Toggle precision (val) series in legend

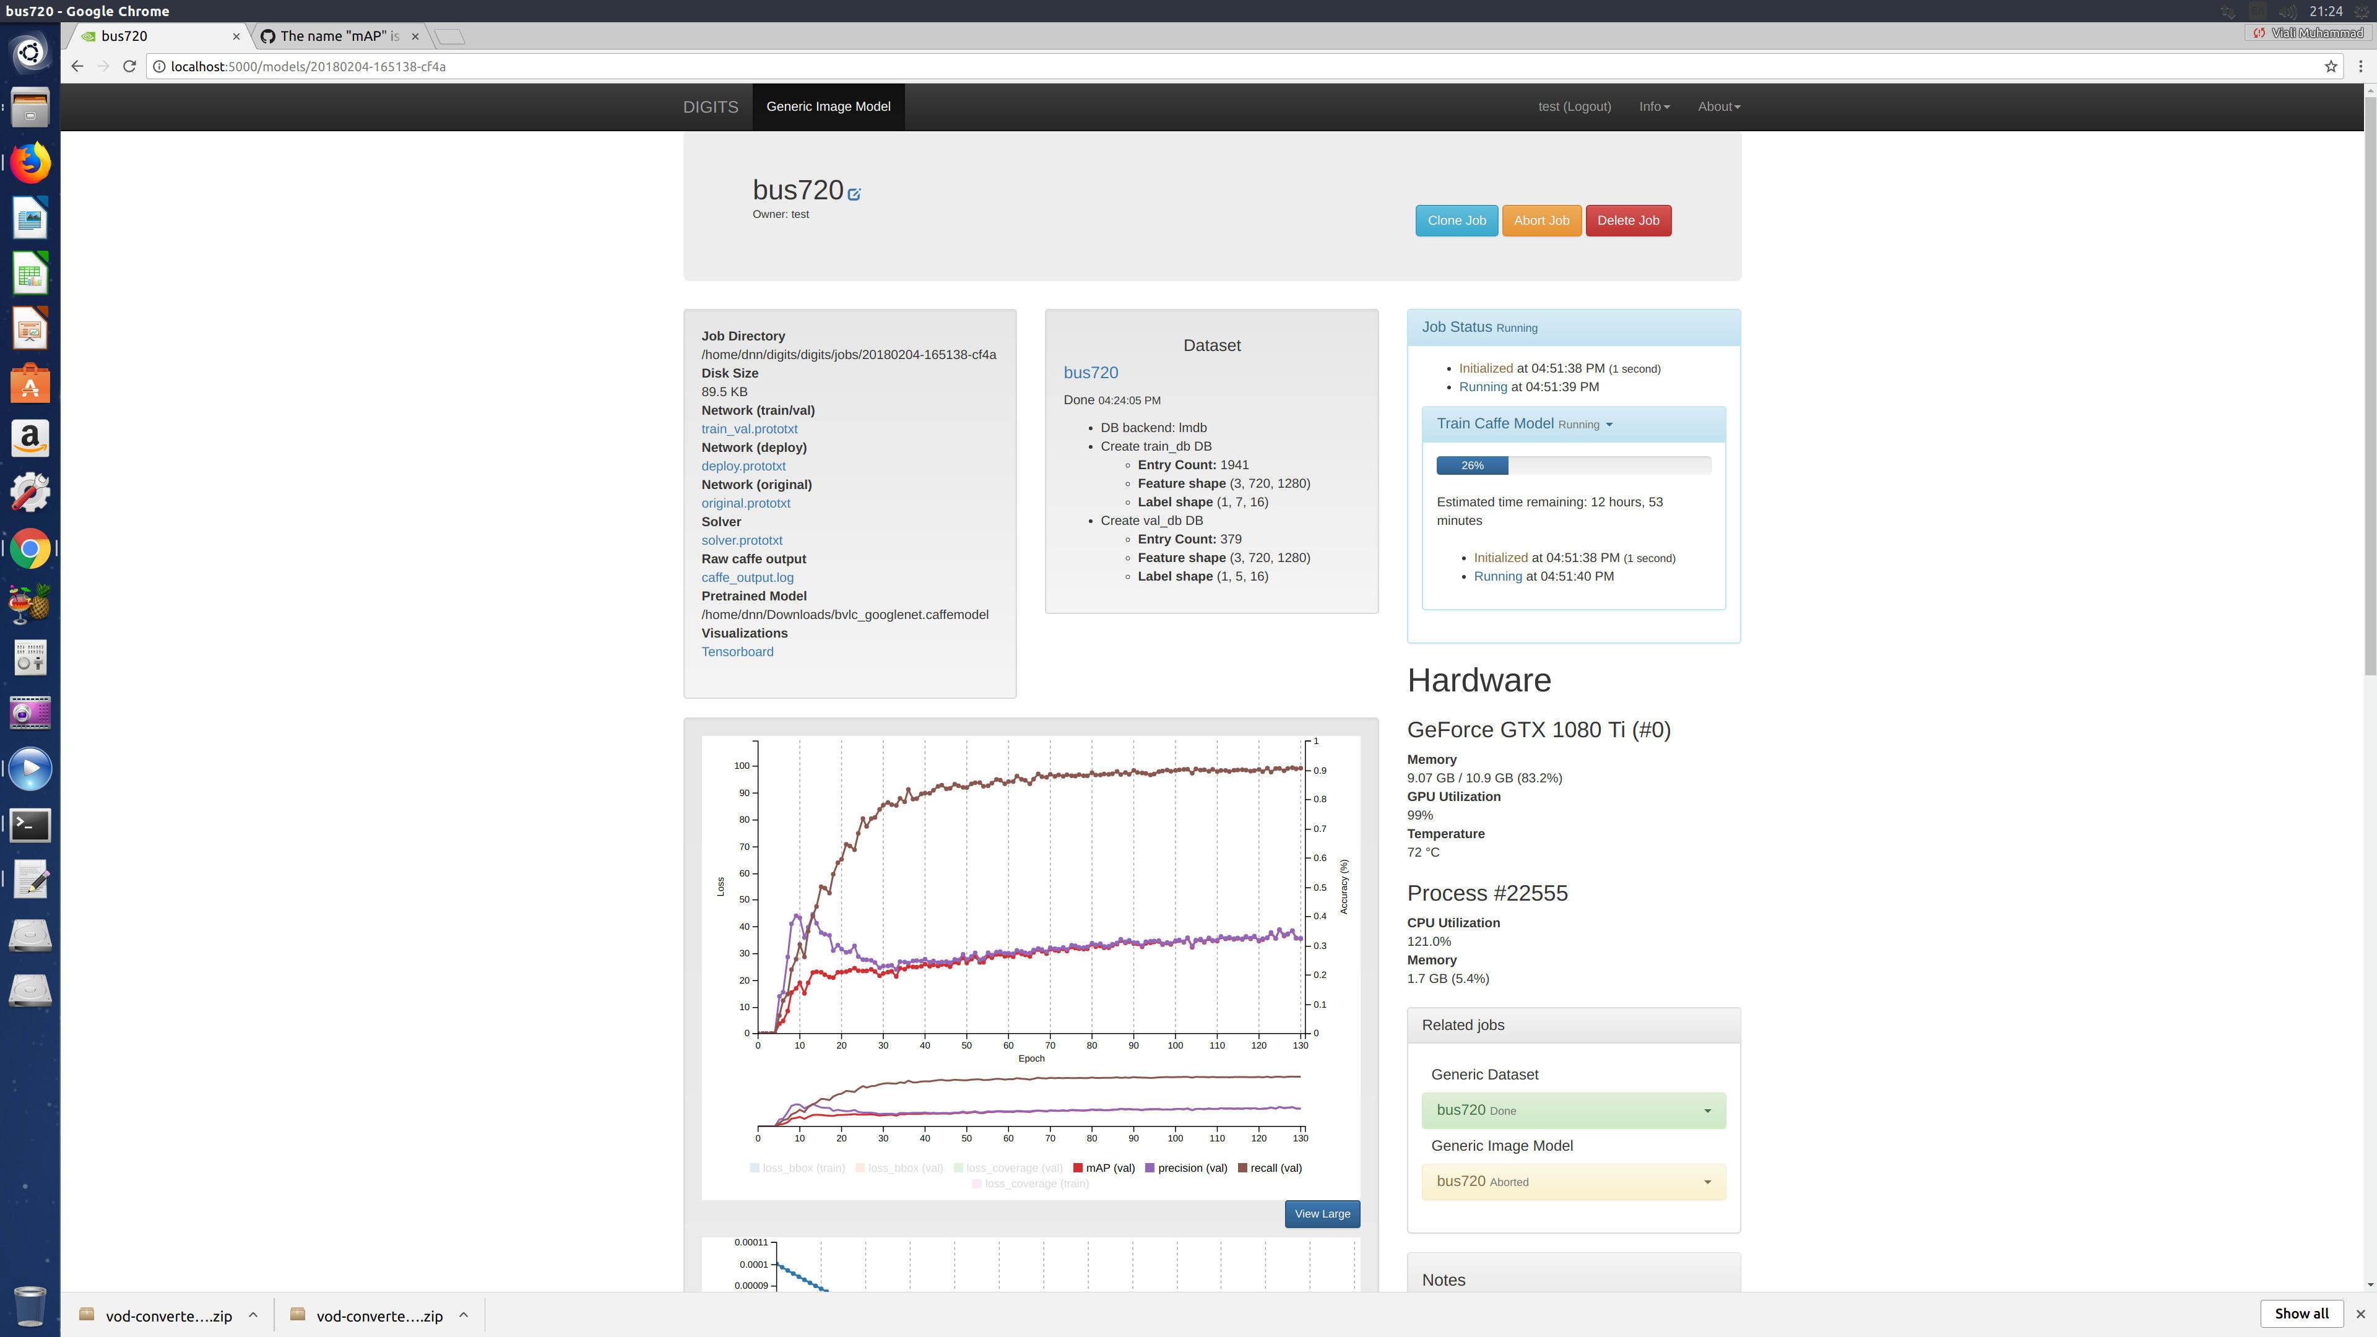1186,1168
